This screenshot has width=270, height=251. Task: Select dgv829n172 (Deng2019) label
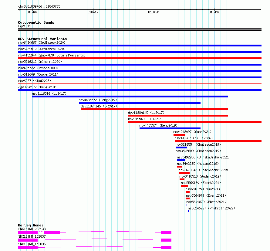pyautogui.click(x=37, y=87)
